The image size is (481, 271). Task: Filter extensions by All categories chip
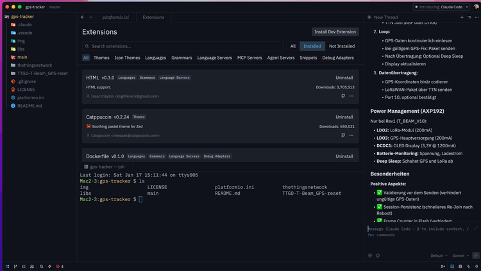pos(86,58)
